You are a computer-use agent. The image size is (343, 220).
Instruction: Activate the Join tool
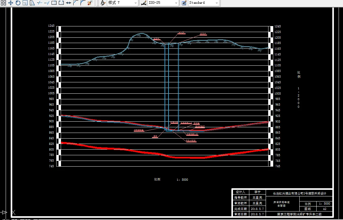click(69, 3)
